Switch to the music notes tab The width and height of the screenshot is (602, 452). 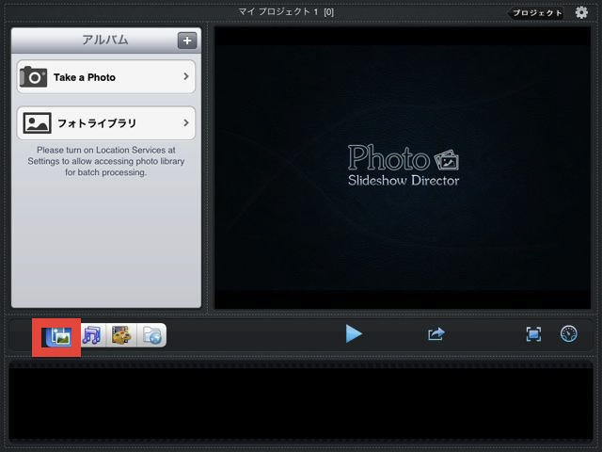click(x=91, y=335)
